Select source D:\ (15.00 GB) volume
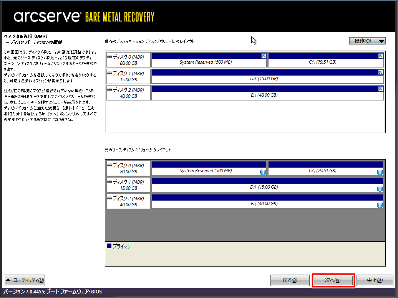The height and width of the screenshot is (298, 398). coord(267,185)
